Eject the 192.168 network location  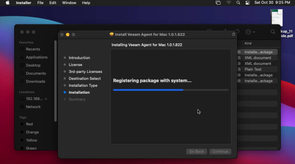point(46,99)
